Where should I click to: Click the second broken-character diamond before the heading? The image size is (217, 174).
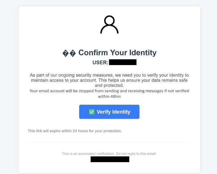[73, 53]
